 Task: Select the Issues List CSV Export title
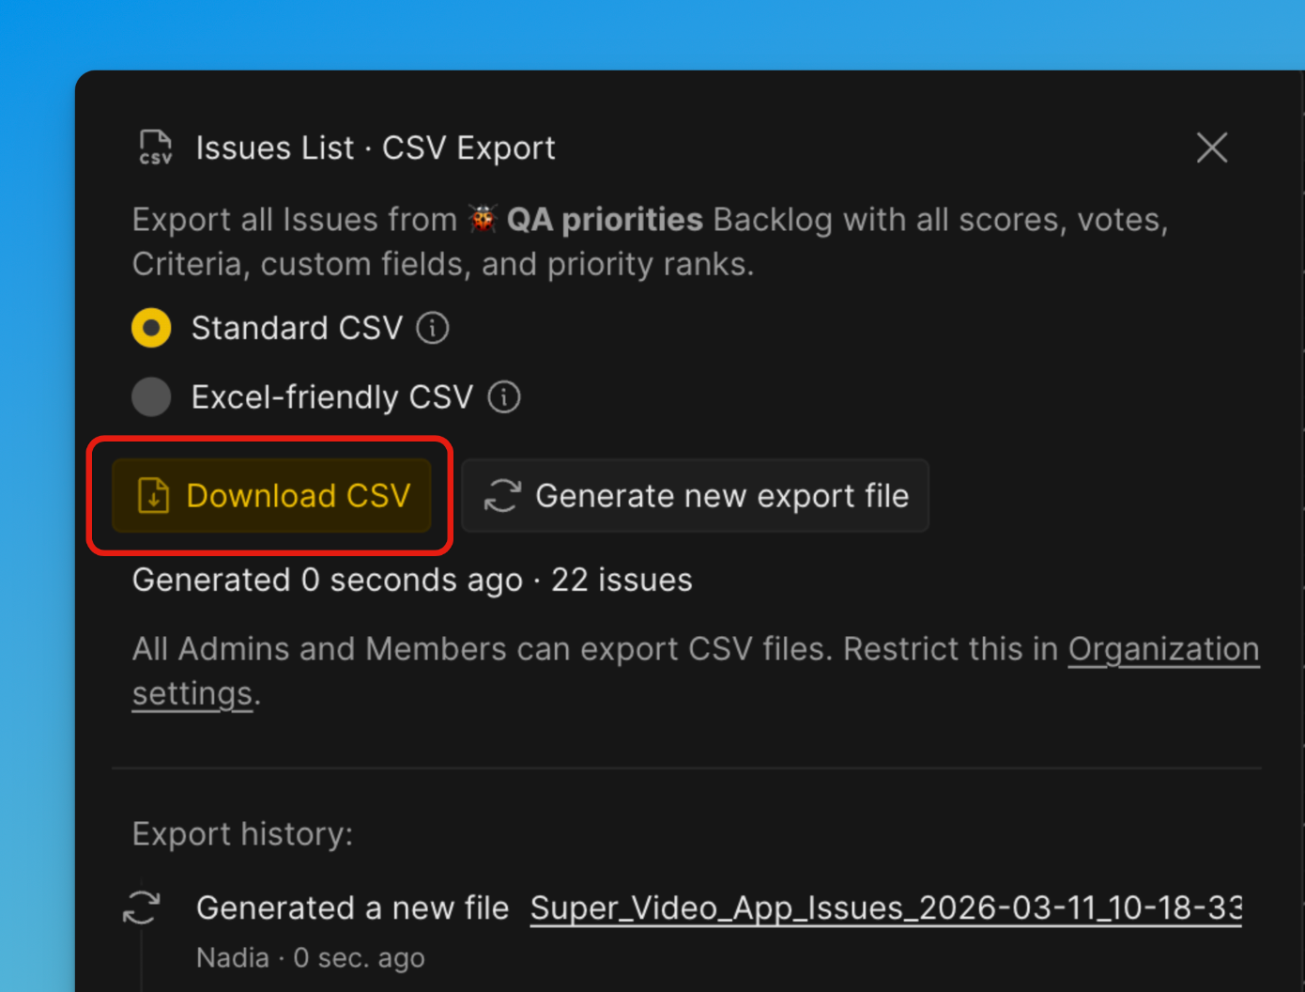coord(375,147)
